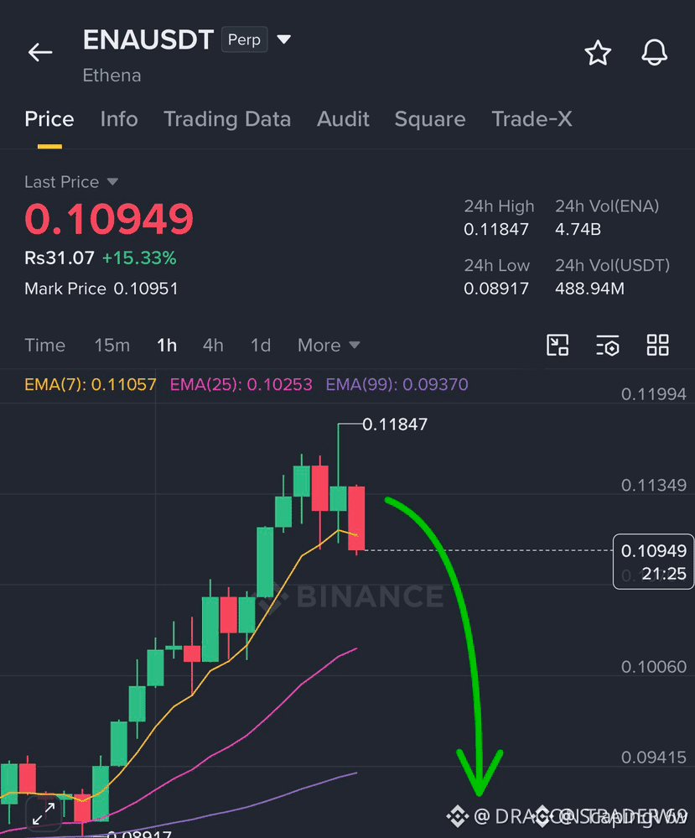This screenshot has width=695, height=838.
Task: Tap the 24h High value 0.11847
Action: (x=495, y=229)
